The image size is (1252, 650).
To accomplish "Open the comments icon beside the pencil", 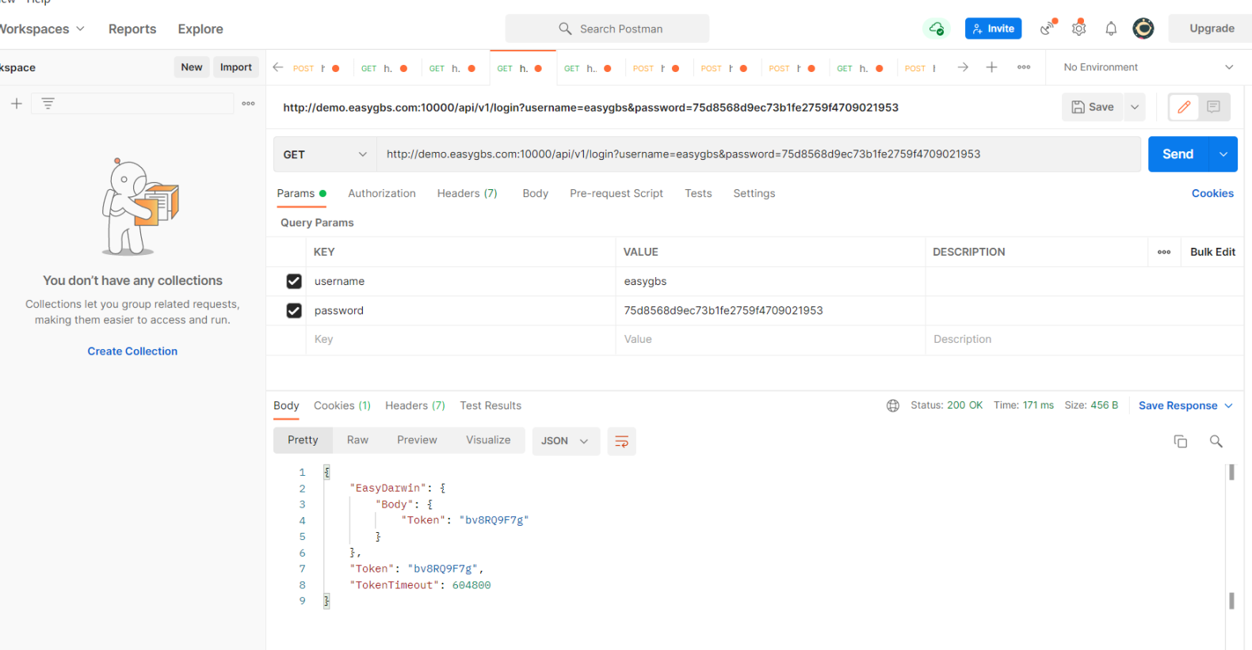I will [1213, 107].
